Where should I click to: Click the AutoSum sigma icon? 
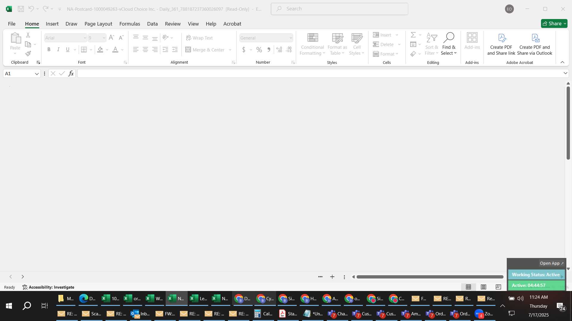(x=413, y=35)
